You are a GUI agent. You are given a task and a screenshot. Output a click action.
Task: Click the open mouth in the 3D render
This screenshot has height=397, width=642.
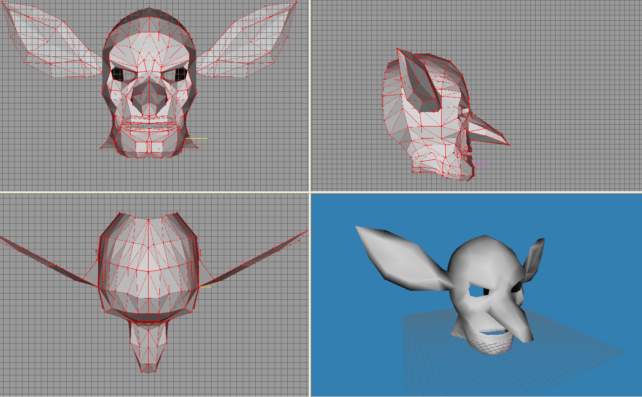tap(494, 333)
